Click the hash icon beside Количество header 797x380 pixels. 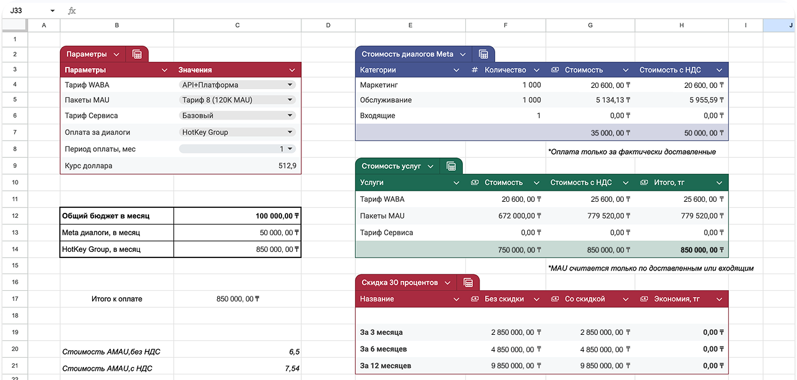(x=475, y=70)
